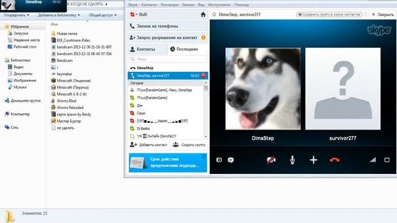Select Worms Reloaded shortcut

pos(68,107)
